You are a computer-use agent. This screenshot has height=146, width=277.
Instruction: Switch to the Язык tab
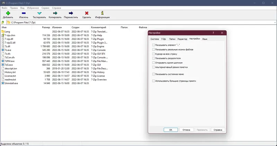tap(205, 39)
